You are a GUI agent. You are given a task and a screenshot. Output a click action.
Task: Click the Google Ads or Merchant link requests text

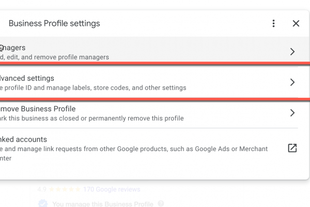coord(134,149)
